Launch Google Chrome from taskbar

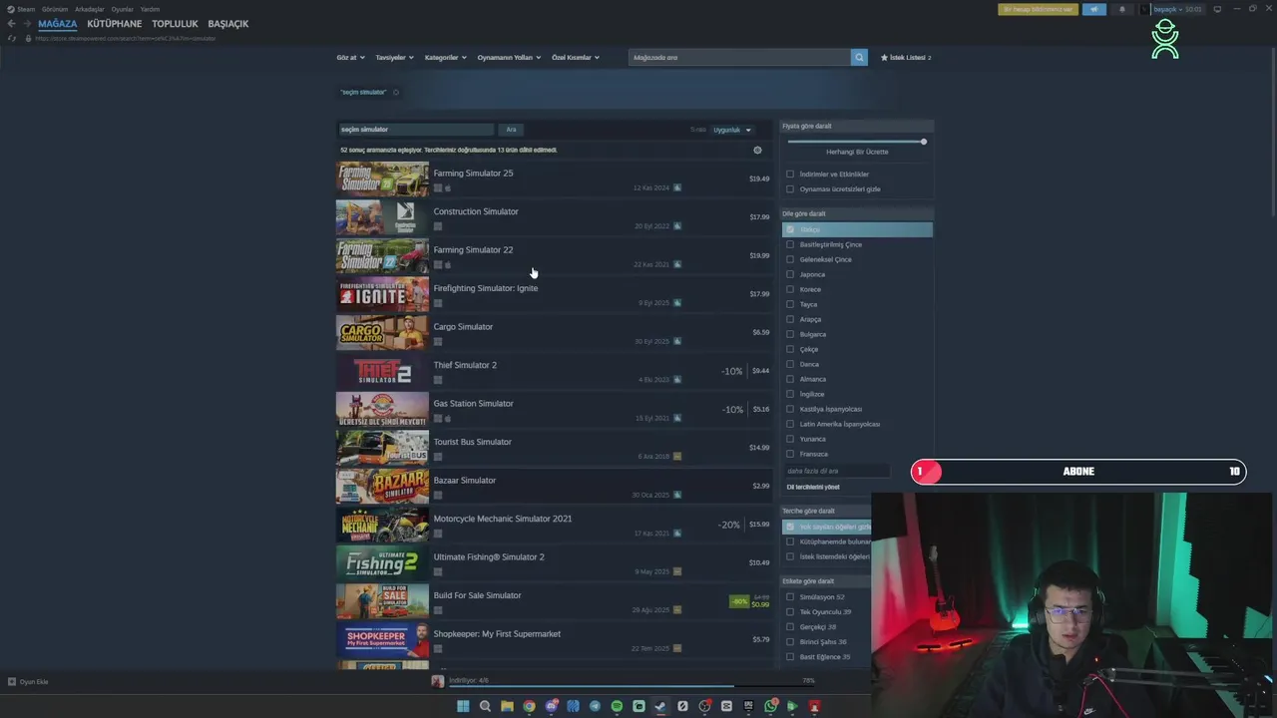529,706
